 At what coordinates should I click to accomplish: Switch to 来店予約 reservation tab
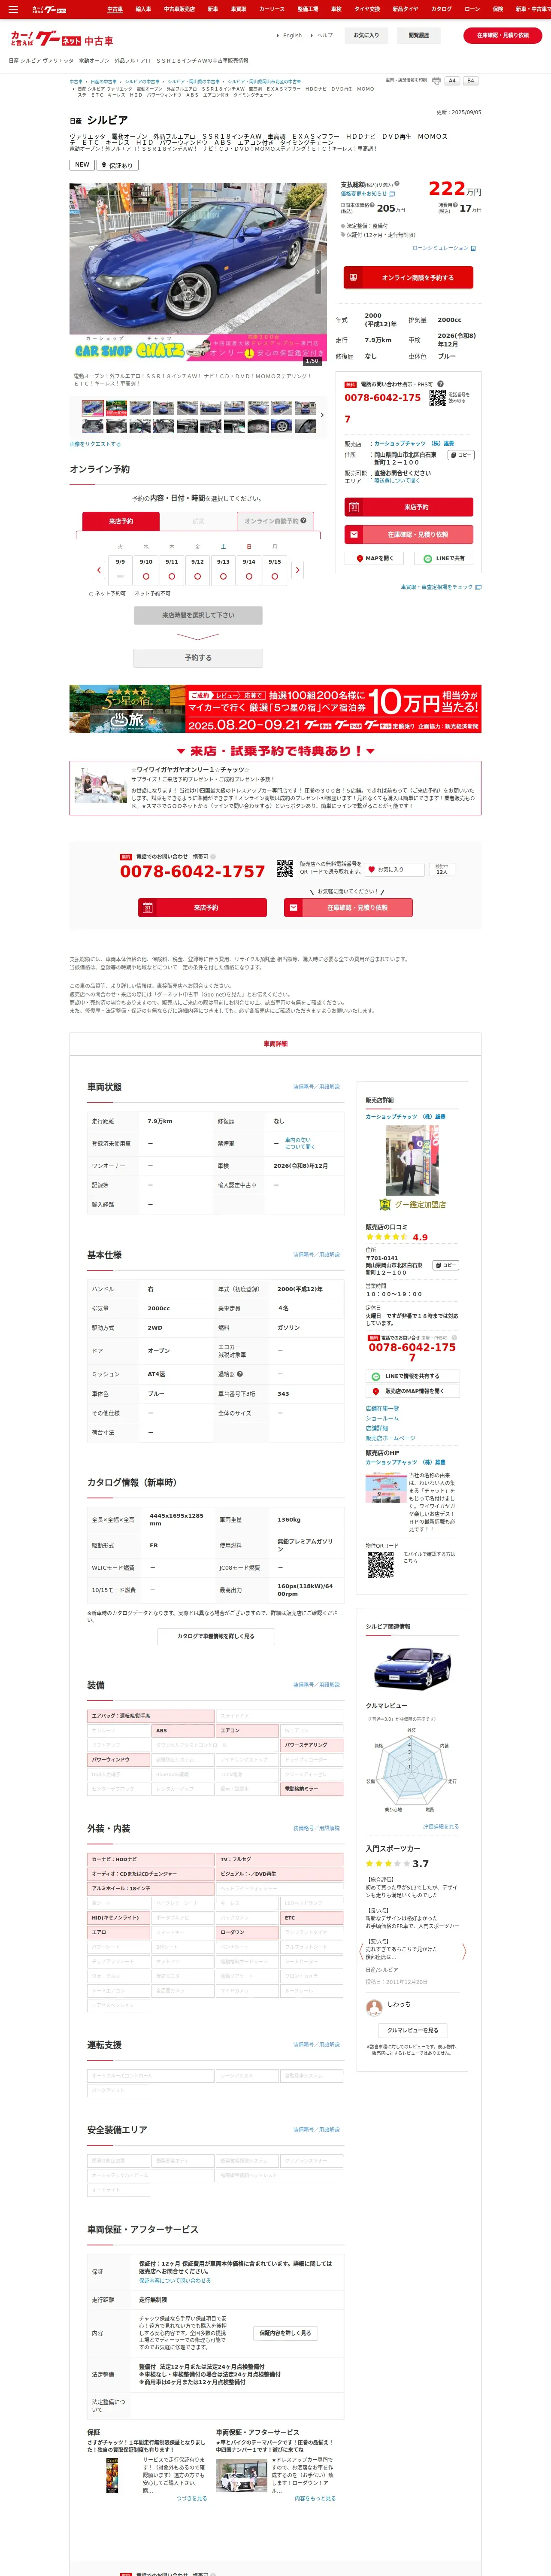(121, 521)
